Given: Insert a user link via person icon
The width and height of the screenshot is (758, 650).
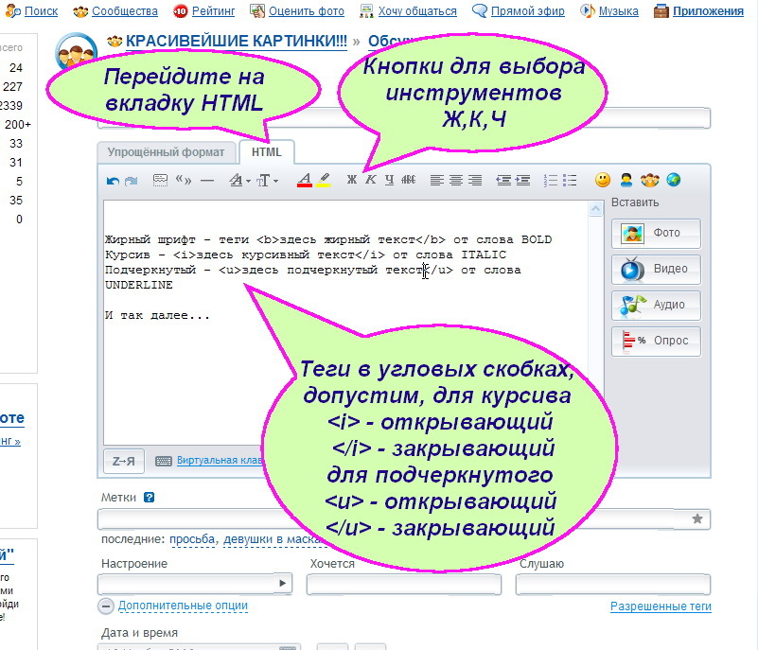Looking at the screenshot, I should [626, 181].
